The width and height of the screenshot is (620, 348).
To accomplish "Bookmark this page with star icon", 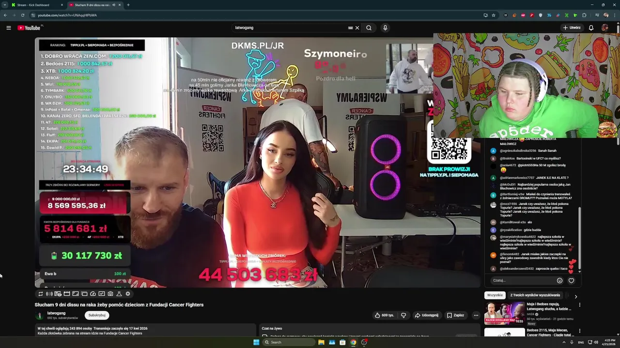I will pyautogui.click(x=494, y=15).
